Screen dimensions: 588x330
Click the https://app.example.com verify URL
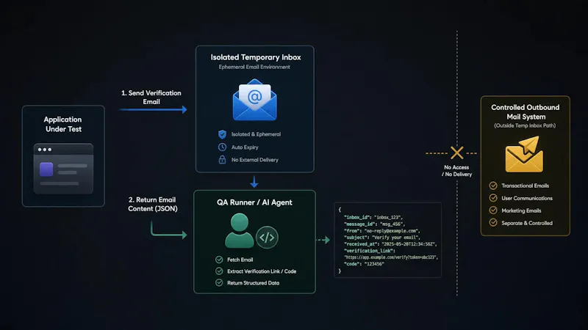coord(391,257)
